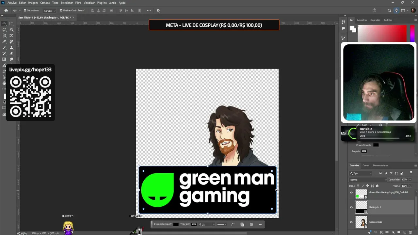The image size is (418, 235).
Task: Open the Agrupar dropdown in options bar
Action: coord(49,10)
